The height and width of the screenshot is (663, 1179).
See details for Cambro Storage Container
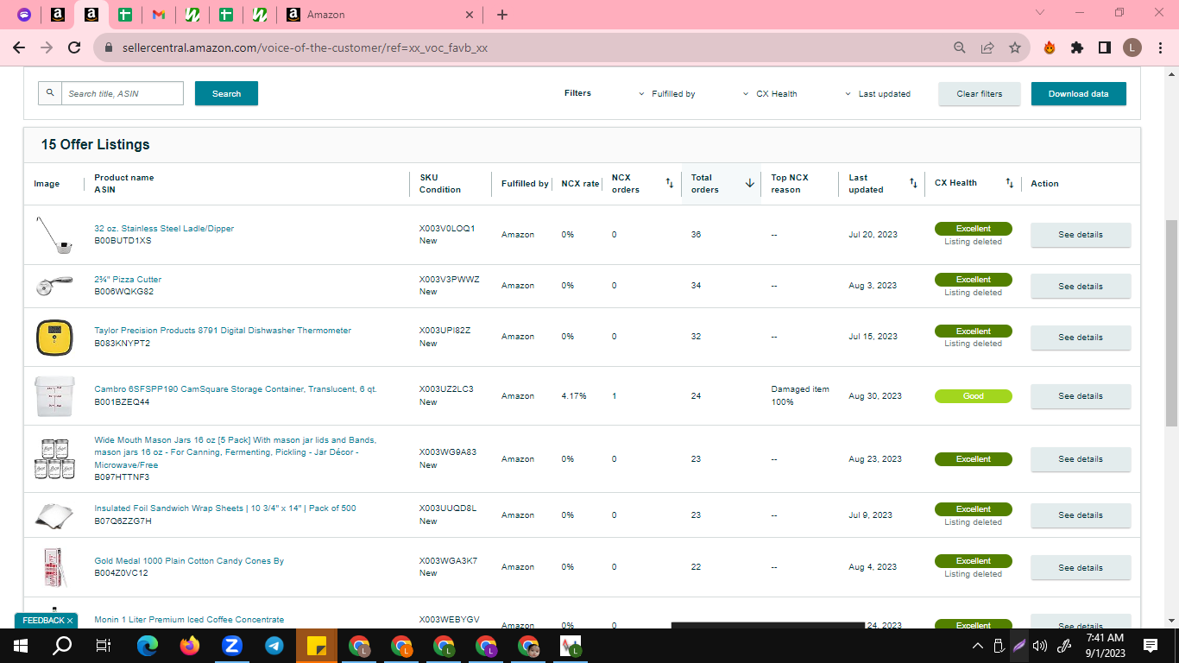click(1081, 396)
